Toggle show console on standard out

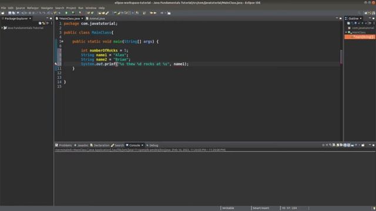click(345, 145)
